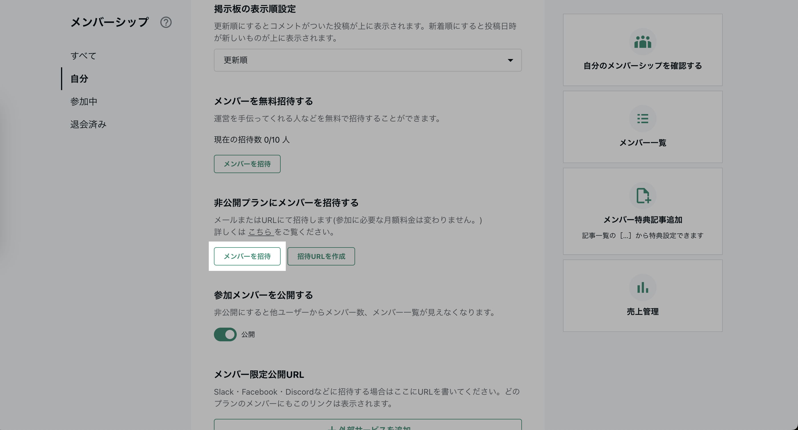Click the 現在の招待数 0/10 人 text
The image size is (798, 430).
[252, 140]
